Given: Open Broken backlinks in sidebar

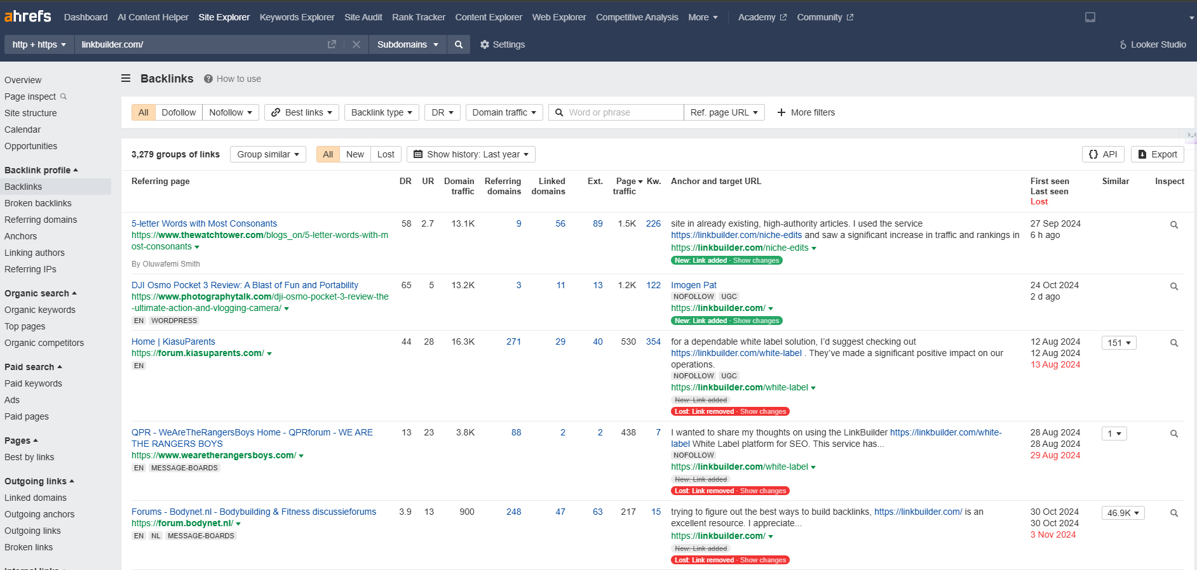Looking at the screenshot, I should 38,203.
